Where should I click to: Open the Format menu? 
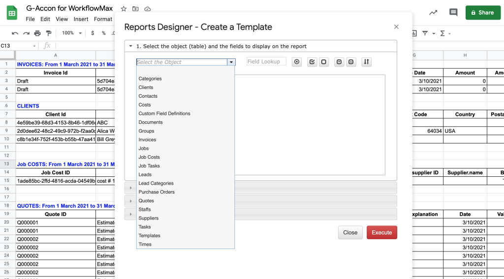(103, 19)
